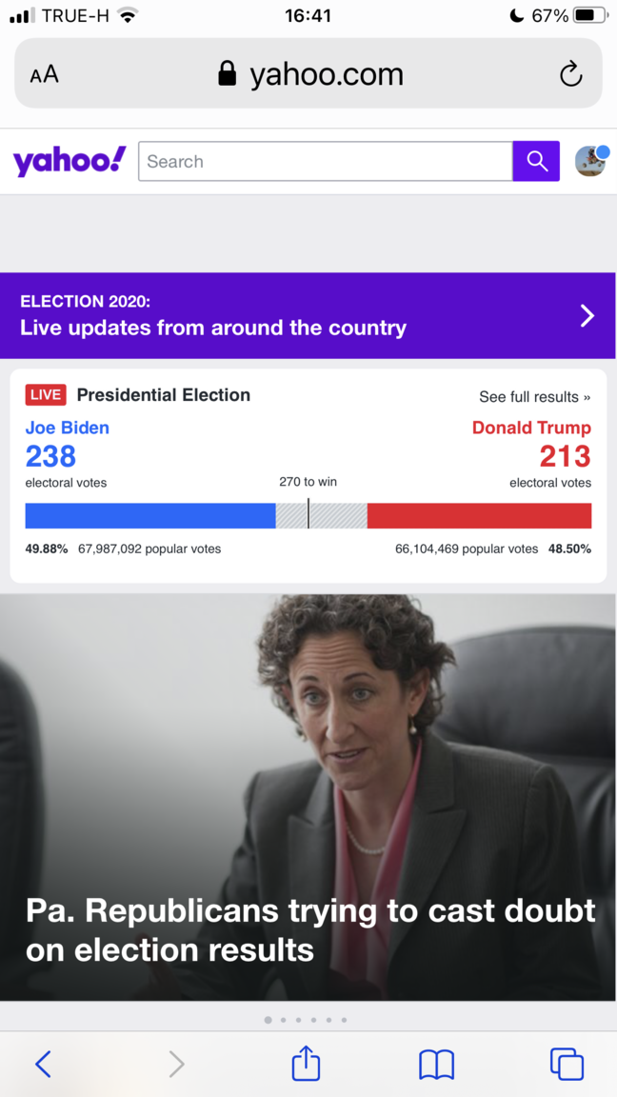Open the AA reader options button
The height and width of the screenshot is (1097, 617).
44,75
